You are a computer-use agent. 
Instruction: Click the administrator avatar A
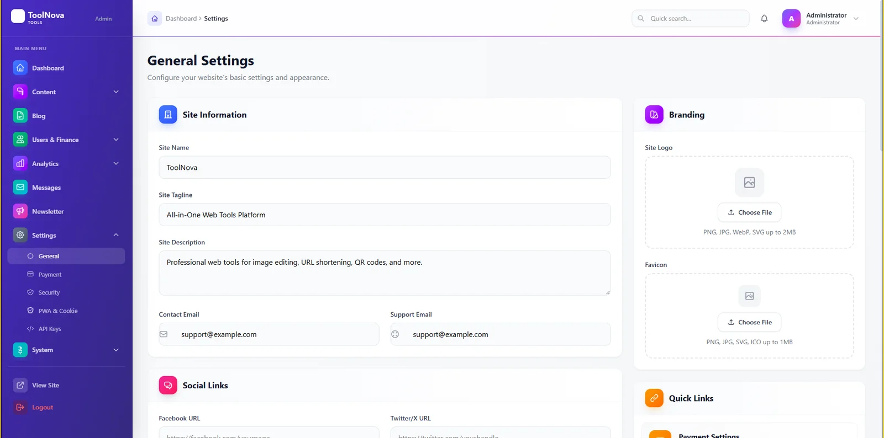tap(791, 18)
